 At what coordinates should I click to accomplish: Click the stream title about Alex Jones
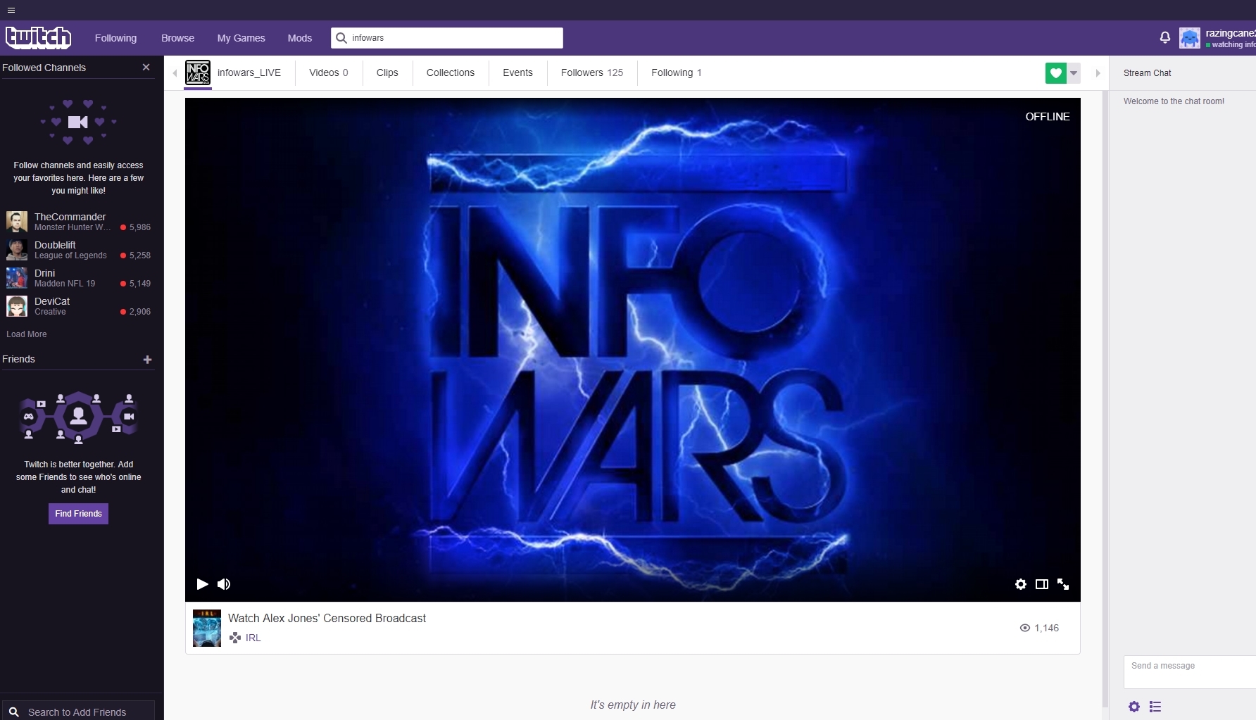(x=327, y=618)
